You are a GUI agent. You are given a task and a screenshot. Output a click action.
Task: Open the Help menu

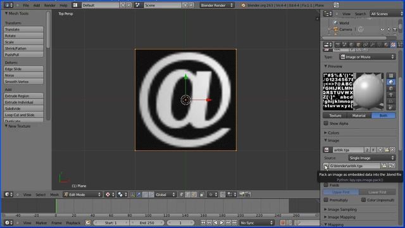pos(63,5)
